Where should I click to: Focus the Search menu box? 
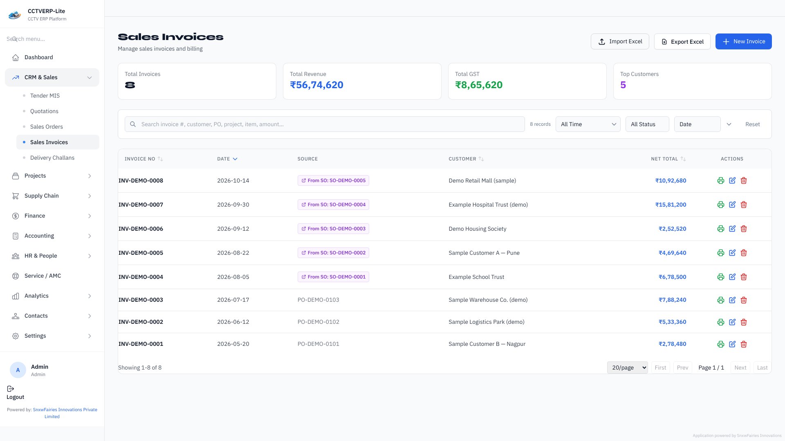click(52, 39)
